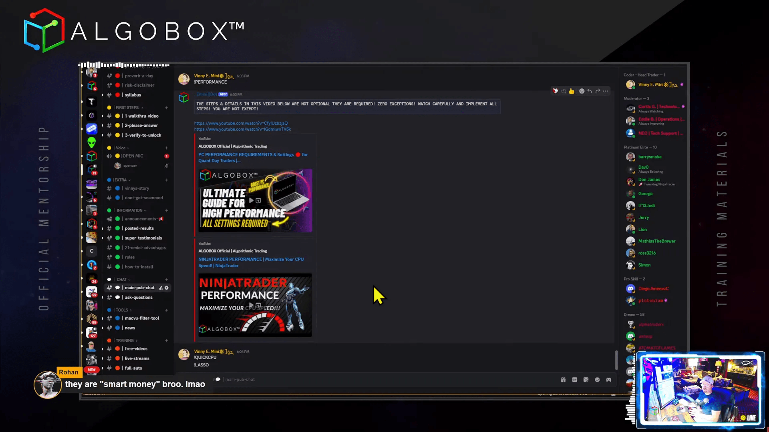
Task: Open the GIF picker in message bar
Action: click(574, 380)
